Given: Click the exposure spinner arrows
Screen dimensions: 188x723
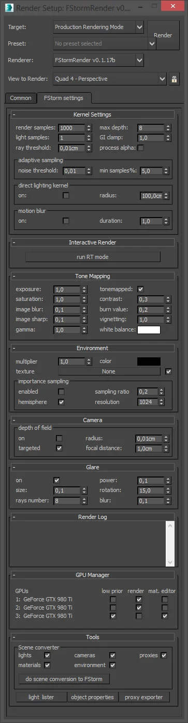Looking at the screenshot, I should pyautogui.click(x=84, y=290).
